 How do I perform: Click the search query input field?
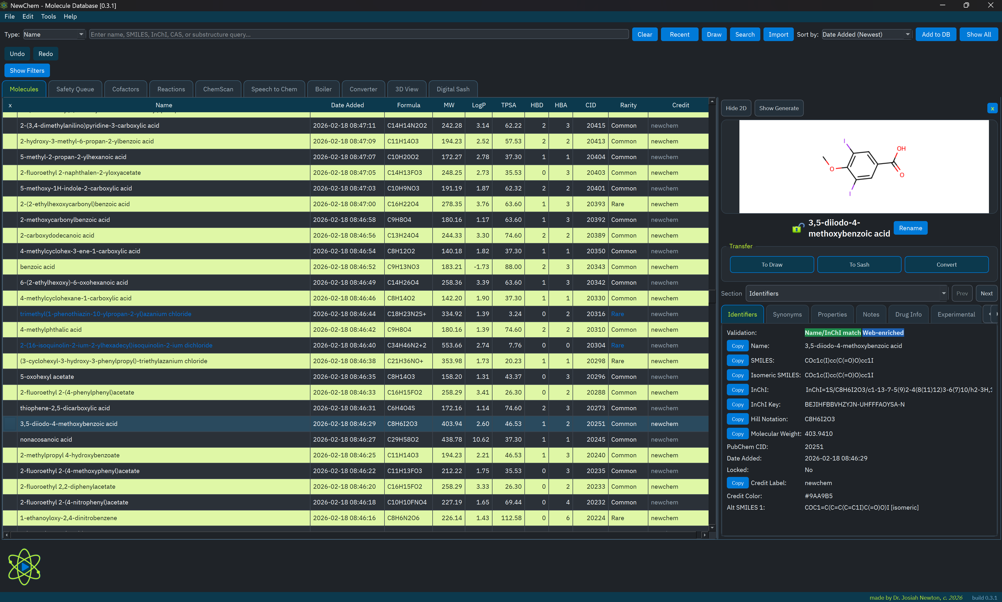[359, 35]
